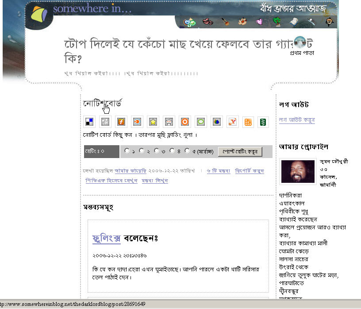Click the blog title headline text
The height and width of the screenshot is (309, 361).
point(188,51)
